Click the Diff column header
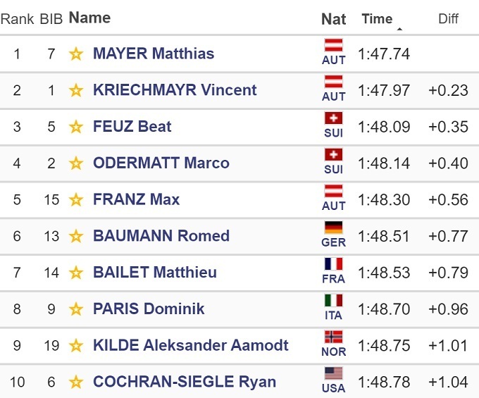 [x=448, y=19]
